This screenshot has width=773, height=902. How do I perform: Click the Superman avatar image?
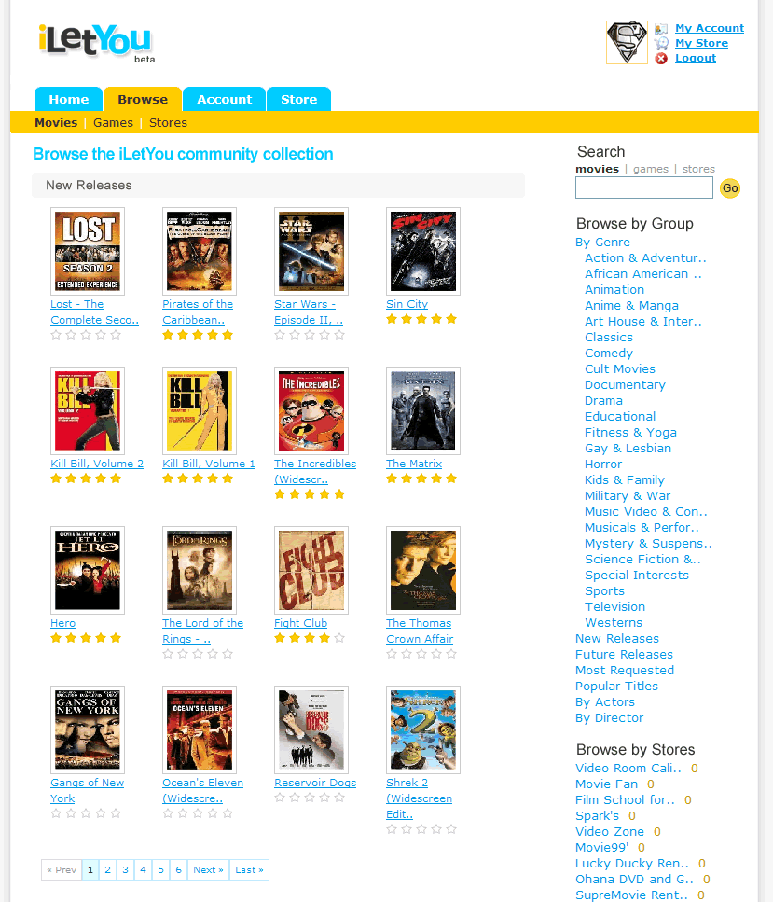(627, 43)
